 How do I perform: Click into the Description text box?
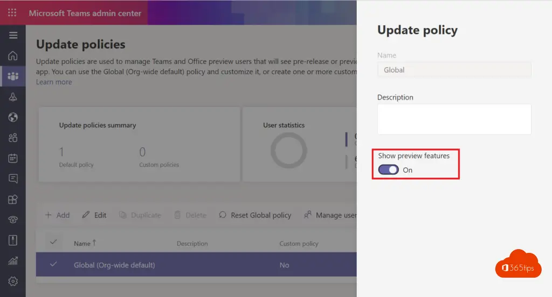[454, 119]
